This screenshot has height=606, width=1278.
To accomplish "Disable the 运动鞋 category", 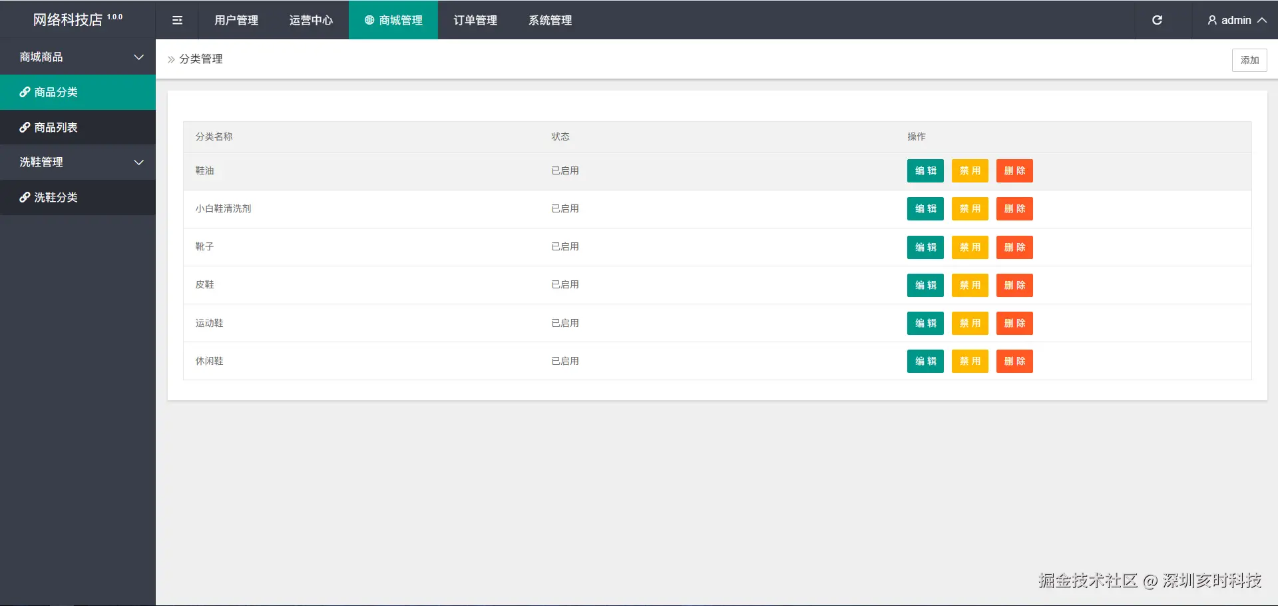I will [x=970, y=323].
